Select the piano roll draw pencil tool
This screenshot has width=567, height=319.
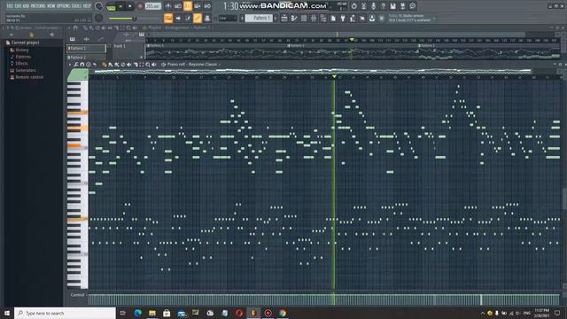105,65
